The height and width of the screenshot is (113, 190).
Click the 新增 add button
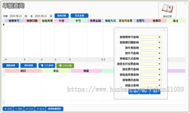[8, 109]
